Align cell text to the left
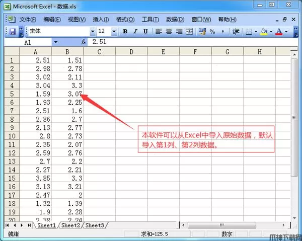 coord(158,31)
